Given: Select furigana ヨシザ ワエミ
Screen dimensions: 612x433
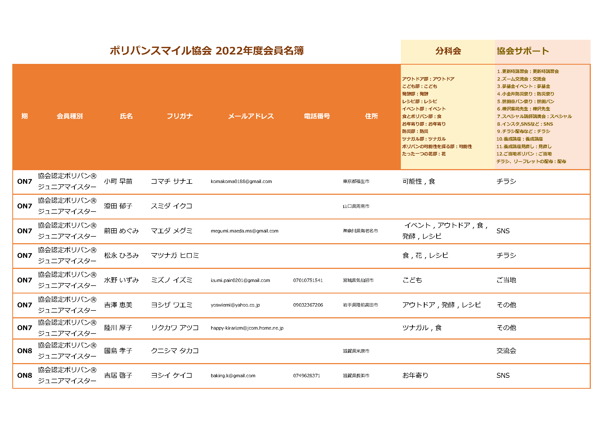Looking at the screenshot, I should tap(172, 305).
